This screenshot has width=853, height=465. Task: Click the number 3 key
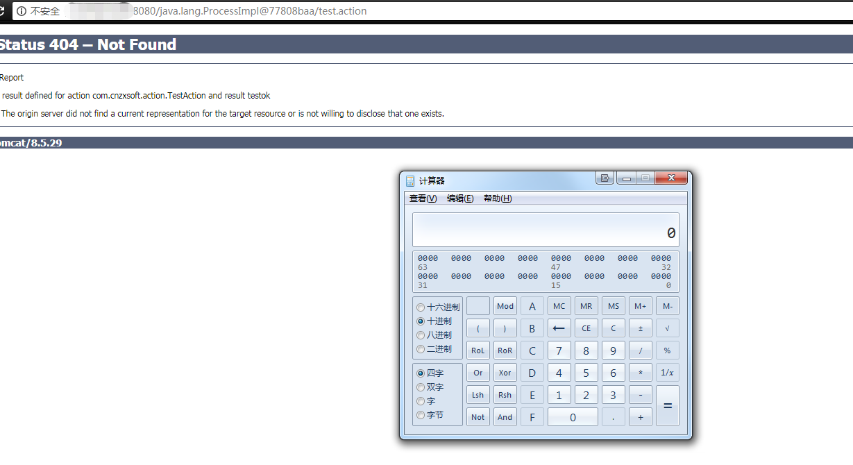(614, 395)
